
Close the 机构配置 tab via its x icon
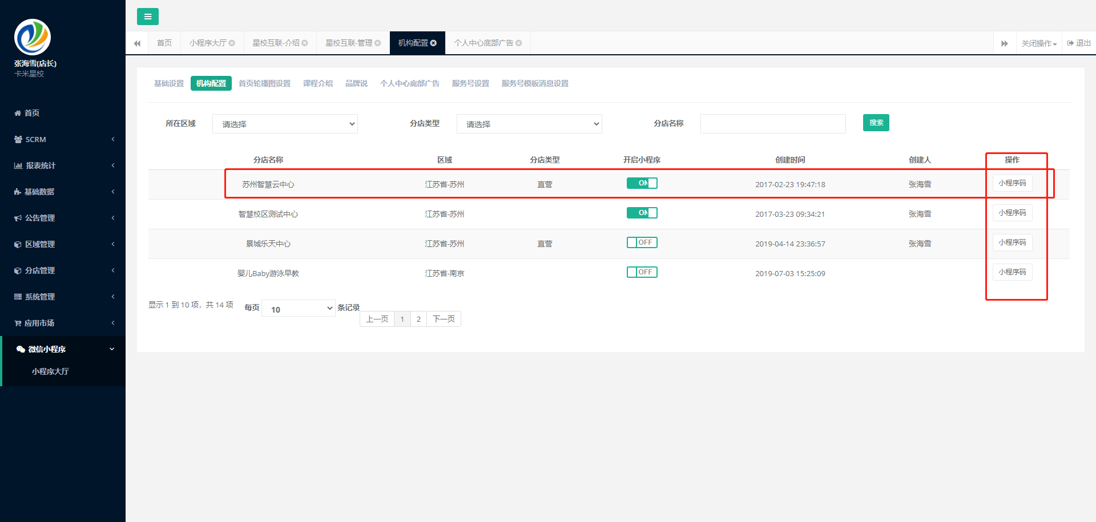point(433,43)
